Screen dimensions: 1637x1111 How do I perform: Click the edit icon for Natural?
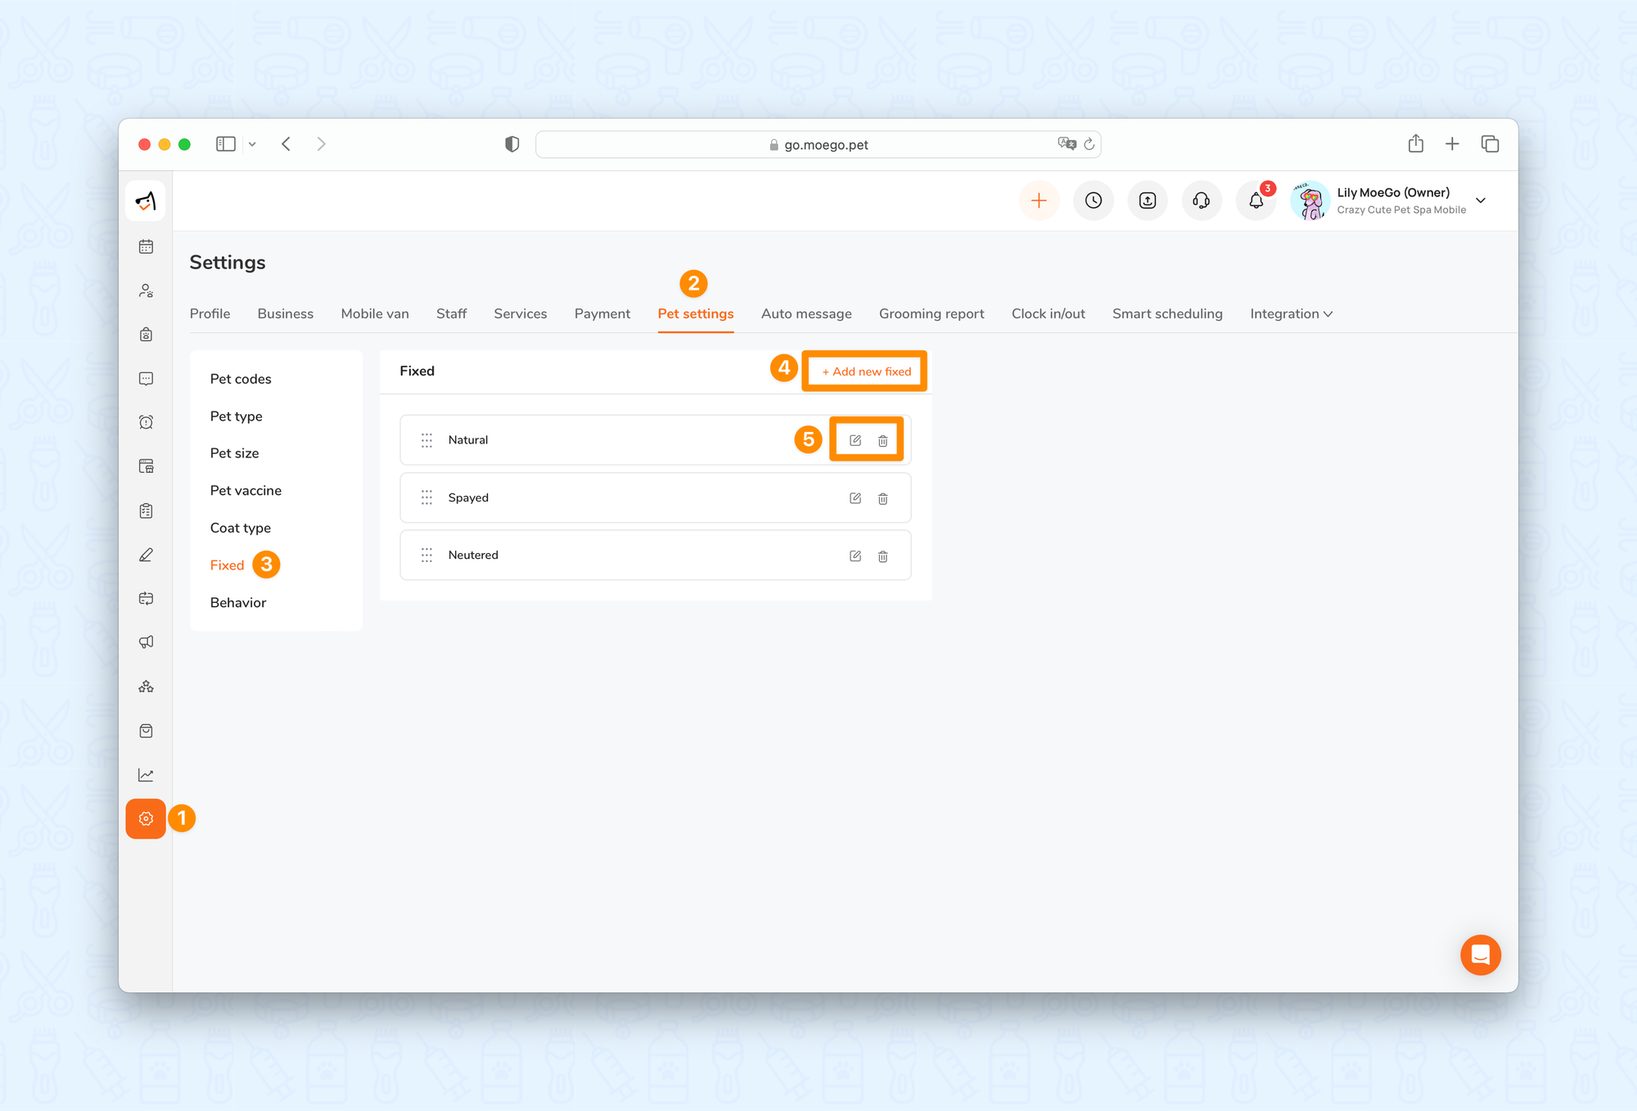point(855,440)
